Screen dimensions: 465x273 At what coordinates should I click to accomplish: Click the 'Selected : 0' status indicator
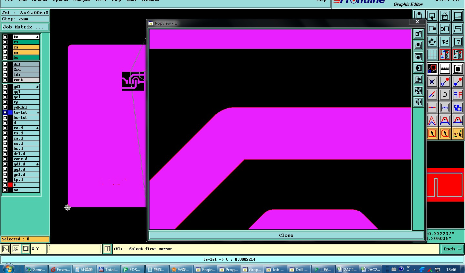click(25, 239)
